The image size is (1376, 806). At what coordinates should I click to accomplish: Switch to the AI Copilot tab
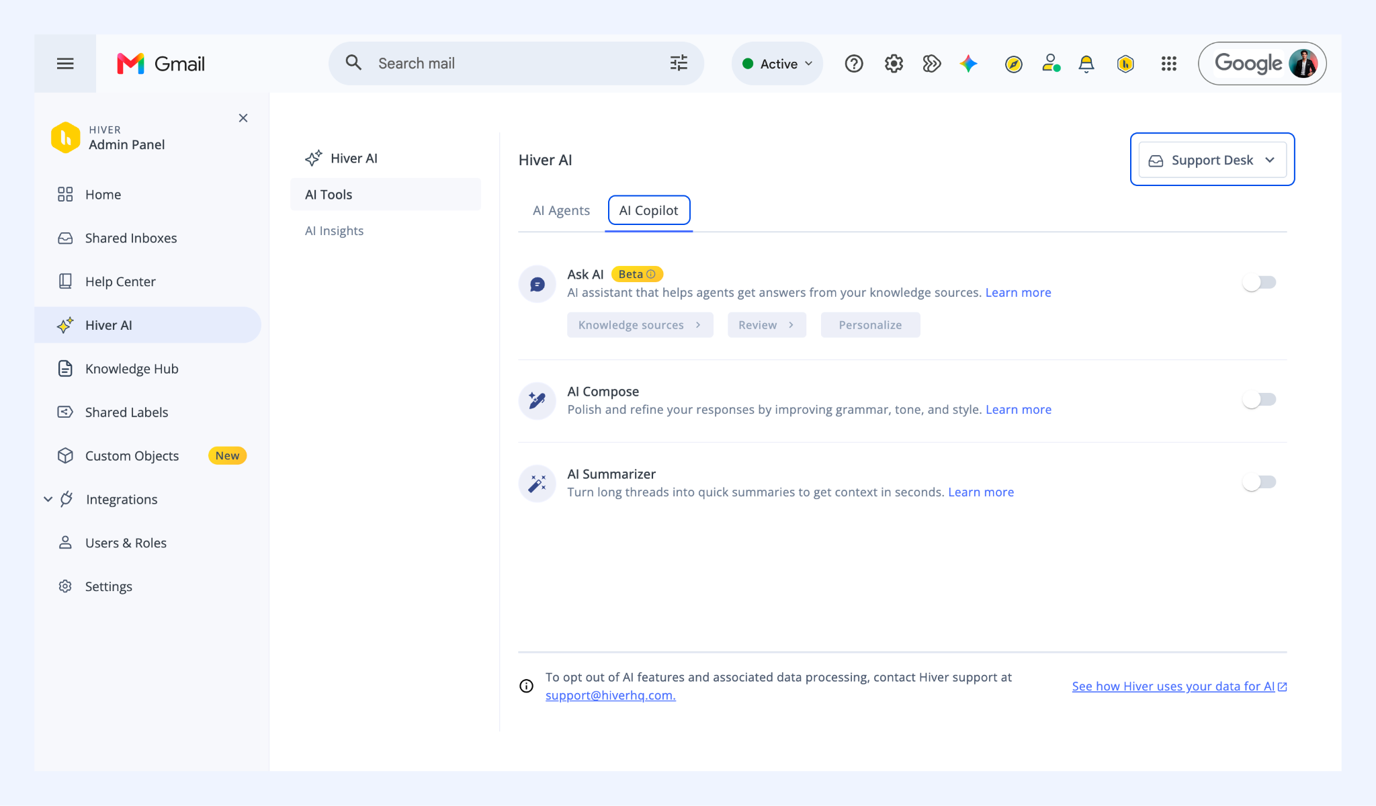(x=648, y=211)
